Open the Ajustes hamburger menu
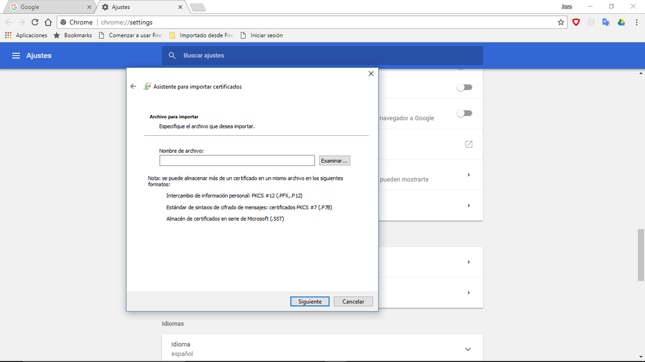 [x=16, y=56]
